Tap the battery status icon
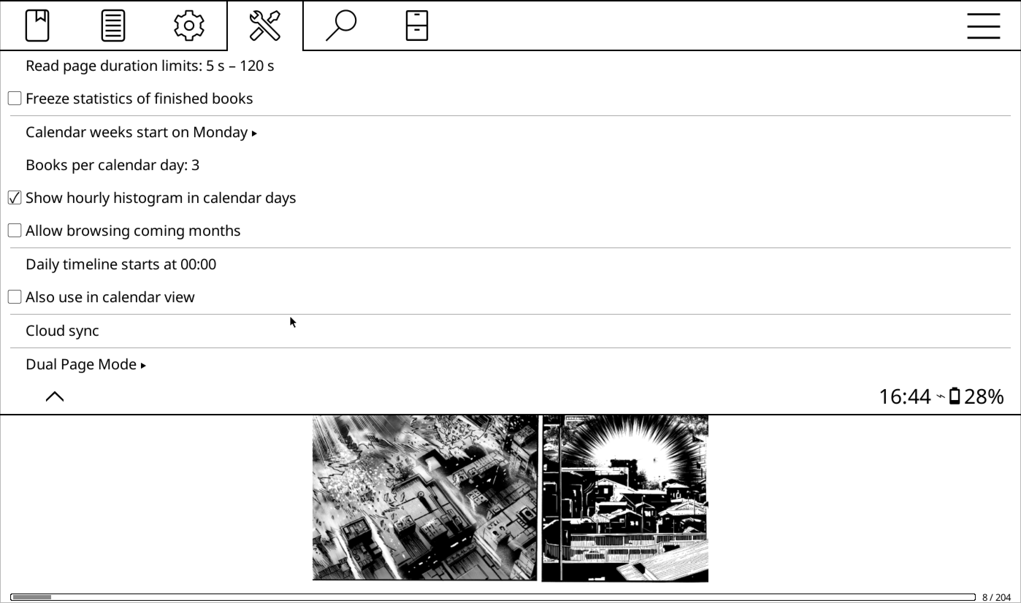This screenshot has height=603, width=1021. [955, 396]
